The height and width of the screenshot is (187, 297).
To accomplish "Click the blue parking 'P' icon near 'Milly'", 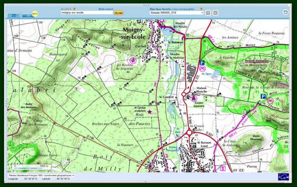I will tap(263, 96).
